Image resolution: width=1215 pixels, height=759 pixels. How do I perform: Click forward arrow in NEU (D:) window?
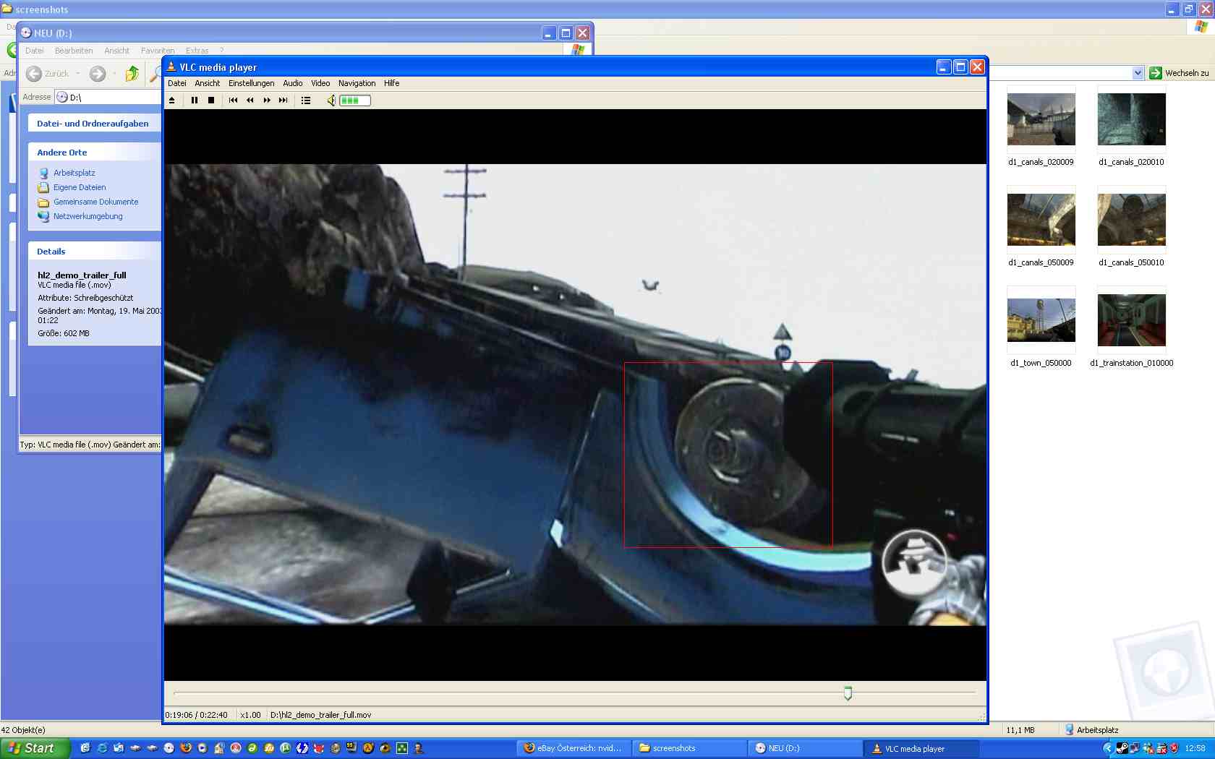click(98, 74)
